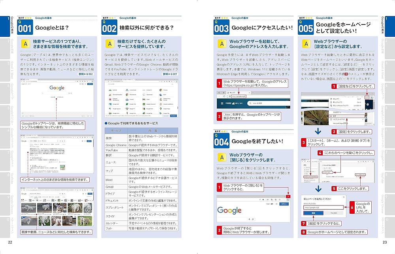395x254 pixels.
Task: Open Google Chat in the apps grid
Action: click(x=127, y=104)
